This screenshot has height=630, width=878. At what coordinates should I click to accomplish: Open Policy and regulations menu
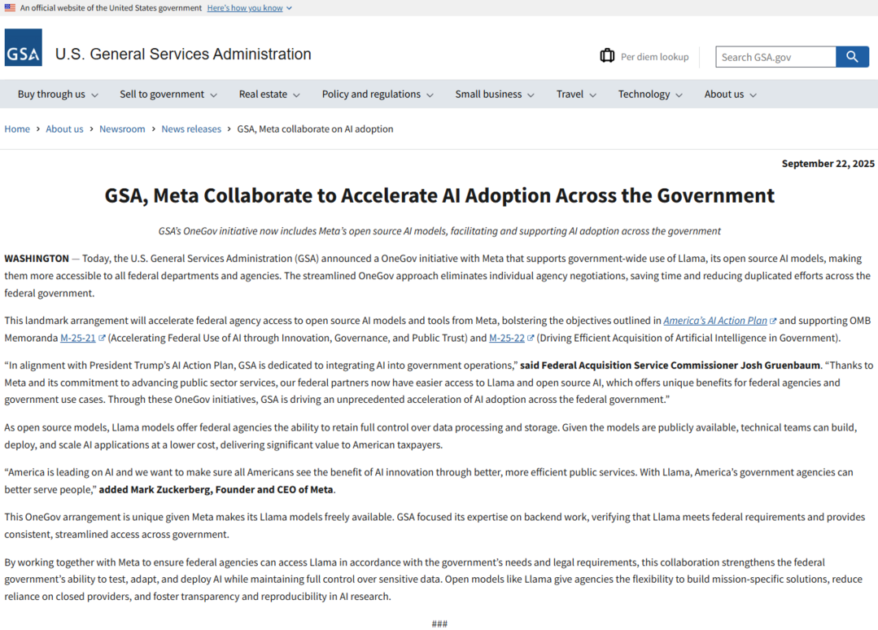coord(378,94)
